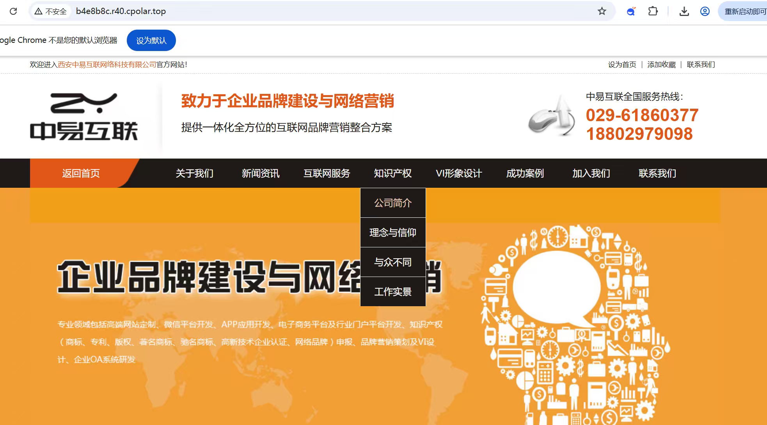The image size is (767, 425).
Task: Open 成功案例 navigation item
Action: click(525, 173)
